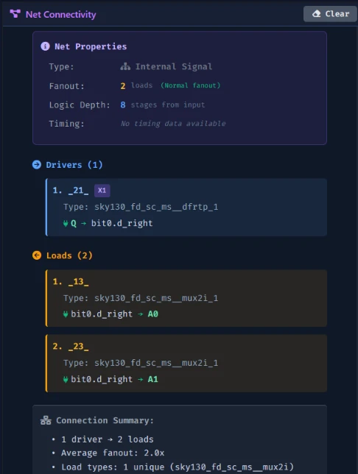This screenshot has height=474, width=358.
Task: Open load instance _13_
Action: (x=78, y=282)
